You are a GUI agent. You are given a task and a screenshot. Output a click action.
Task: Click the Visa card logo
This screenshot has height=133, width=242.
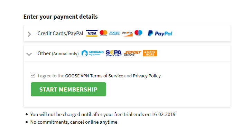point(92,33)
